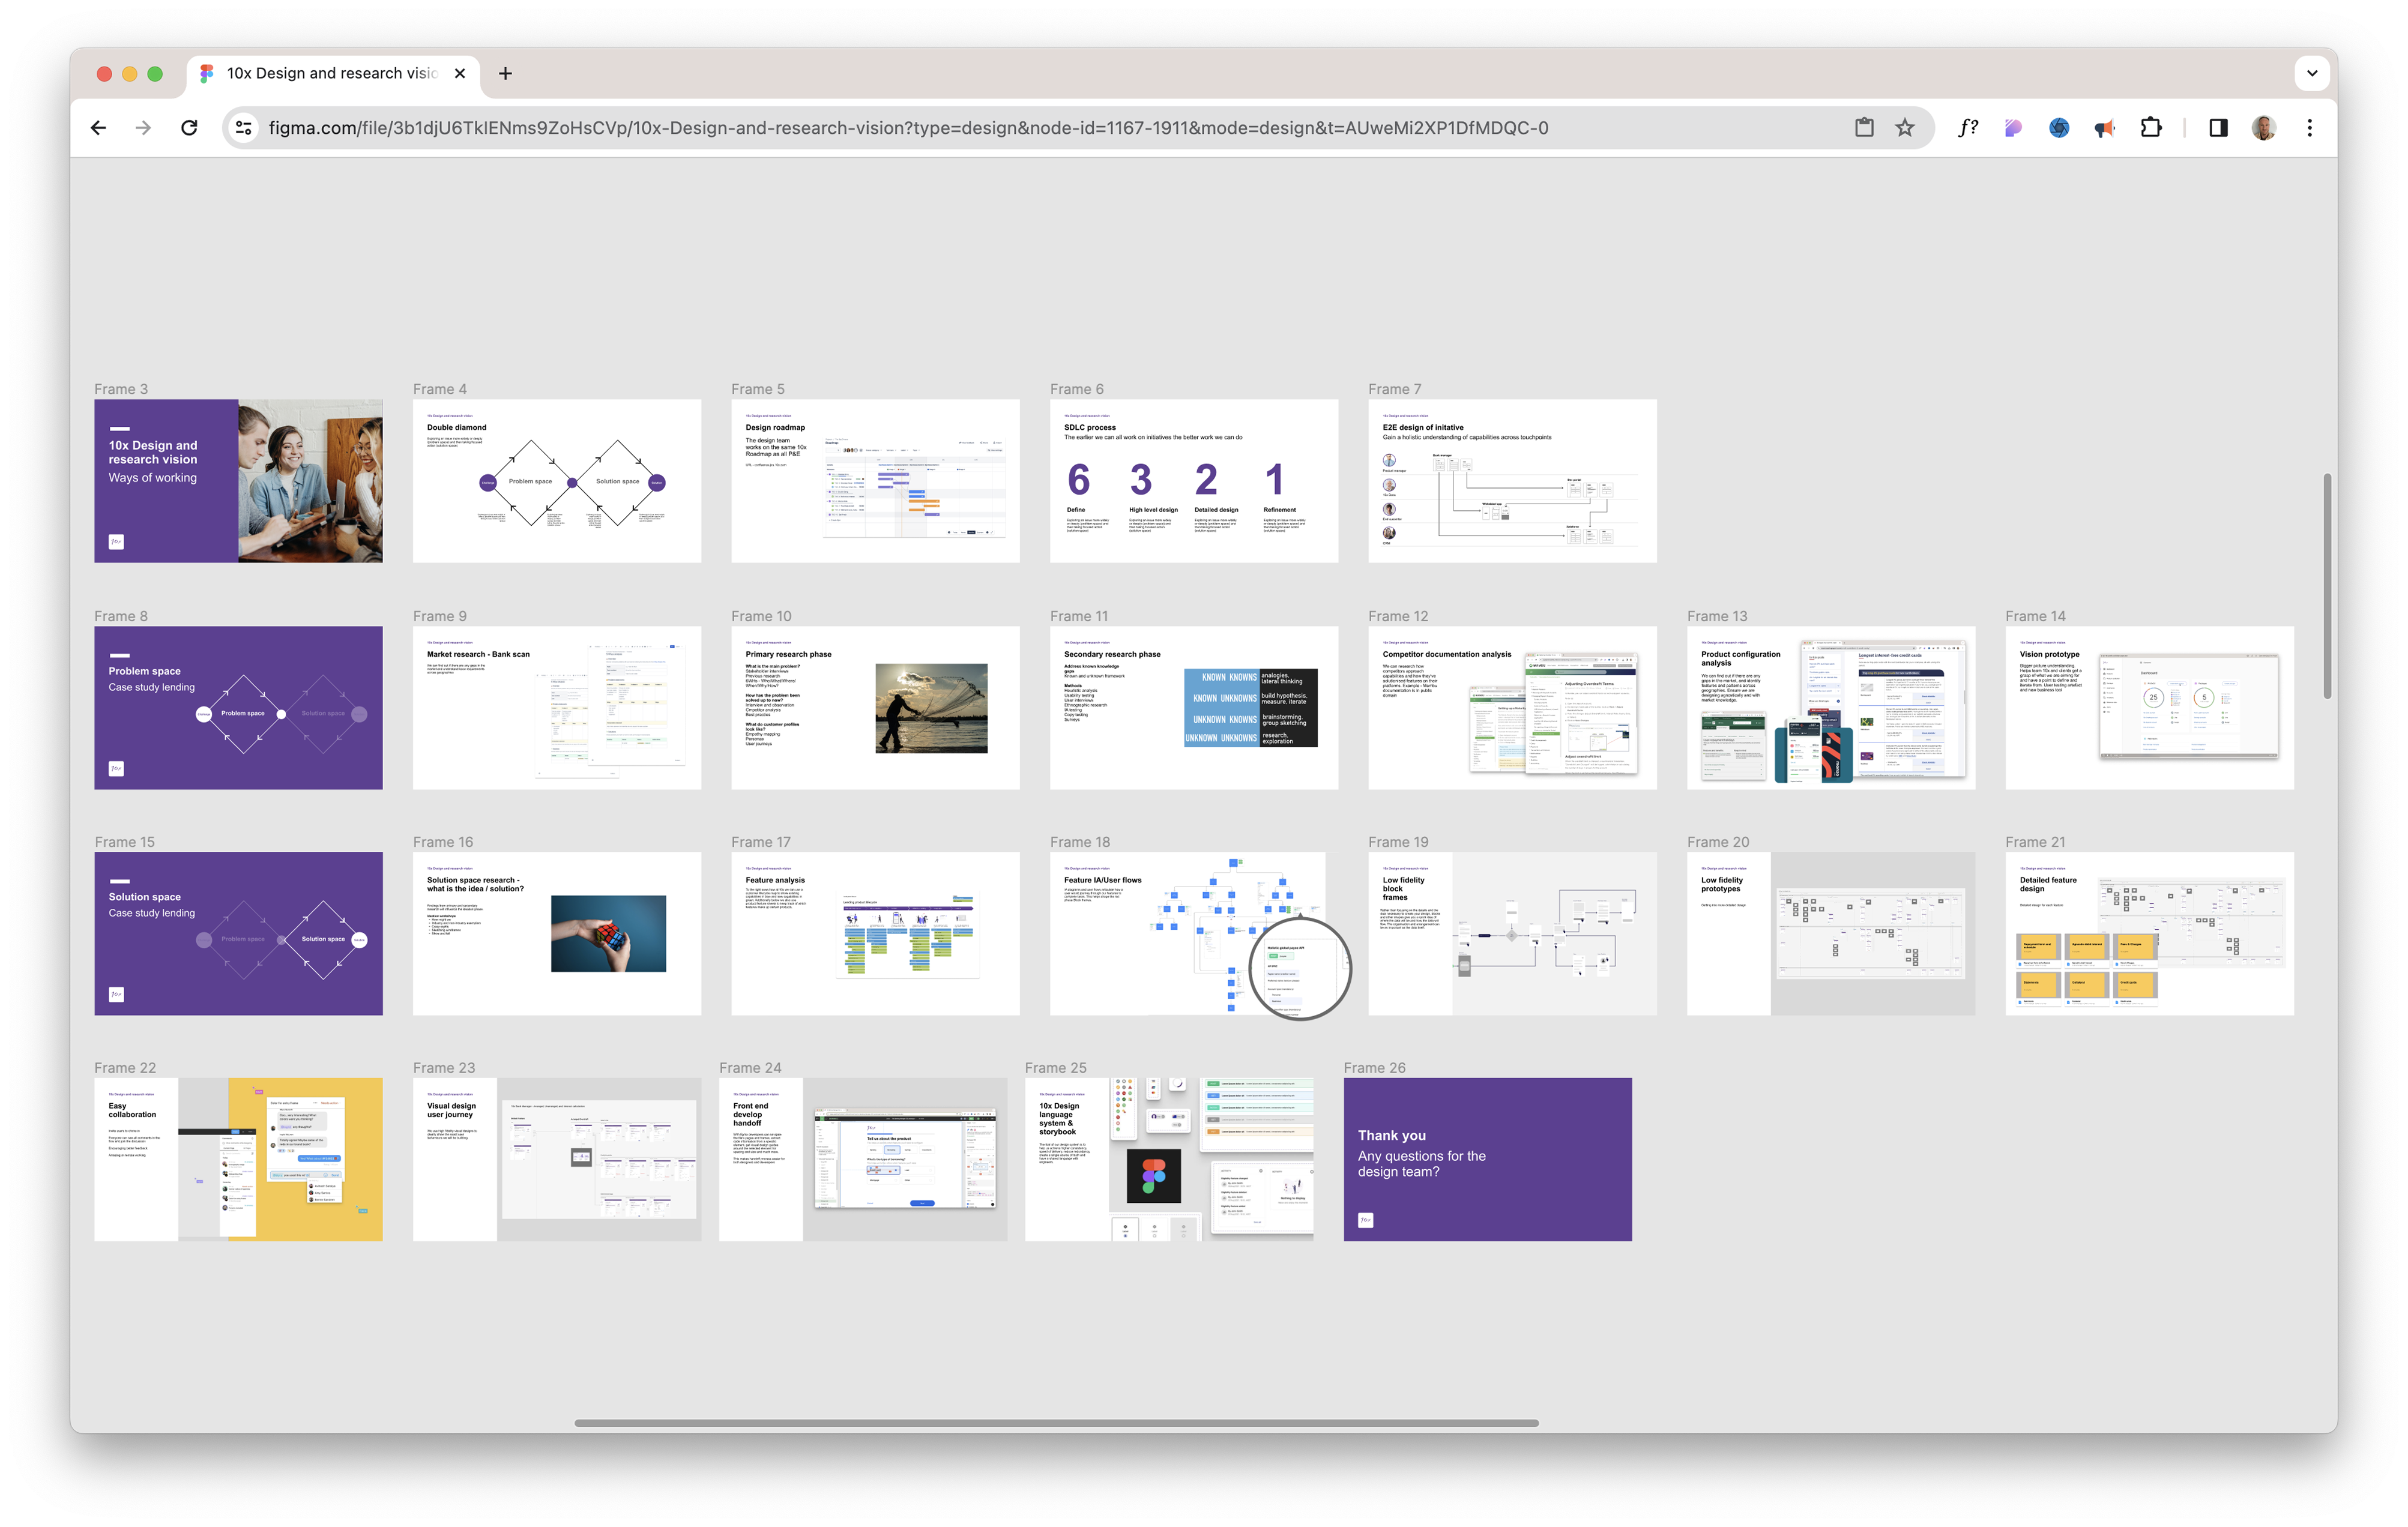The image size is (2408, 1527).
Task: Close the Figma tab
Action: 460,73
